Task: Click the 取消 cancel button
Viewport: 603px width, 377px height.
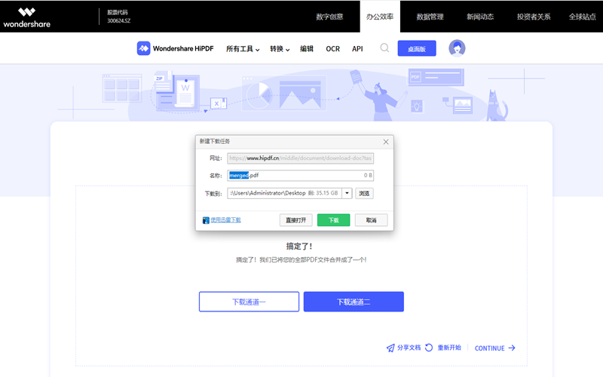Action: [x=371, y=220]
